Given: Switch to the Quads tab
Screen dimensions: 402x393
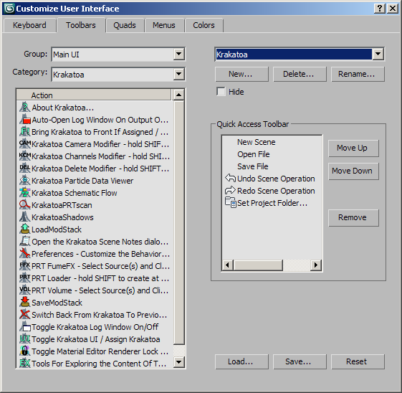Looking at the screenshot, I should (125, 25).
